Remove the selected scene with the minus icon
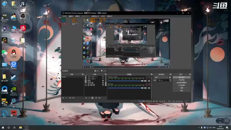Viewport: 231px width, 130px height. [66, 98]
